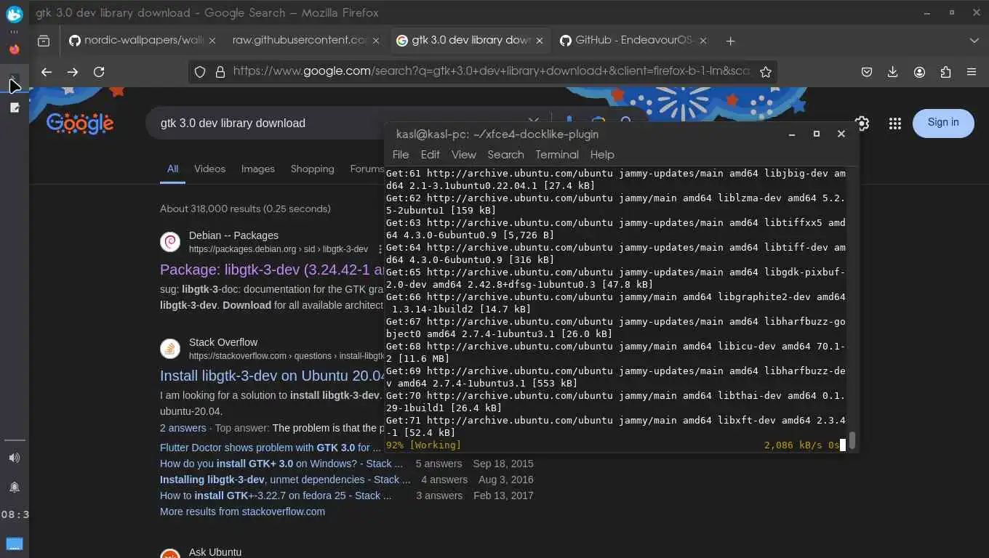Select the Videos search filter

(x=209, y=169)
